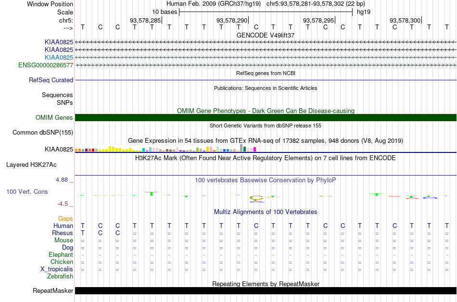Image resolution: width=457 pixels, height=302 pixels.
Task: Click the 93,578,290 coordinate marker
Action: [232, 20]
